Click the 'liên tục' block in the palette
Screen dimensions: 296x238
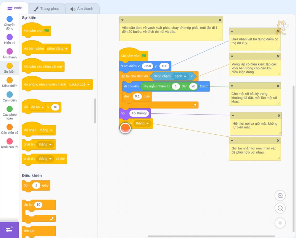39,231
